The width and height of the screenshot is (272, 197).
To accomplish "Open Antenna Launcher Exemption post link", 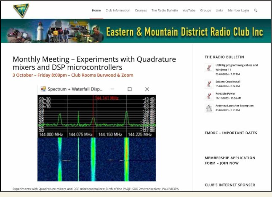I will (234, 106).
